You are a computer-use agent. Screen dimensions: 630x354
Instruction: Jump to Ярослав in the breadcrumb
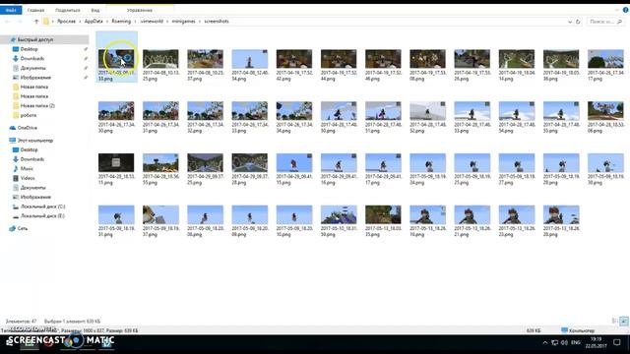click(x=66, y=22)
